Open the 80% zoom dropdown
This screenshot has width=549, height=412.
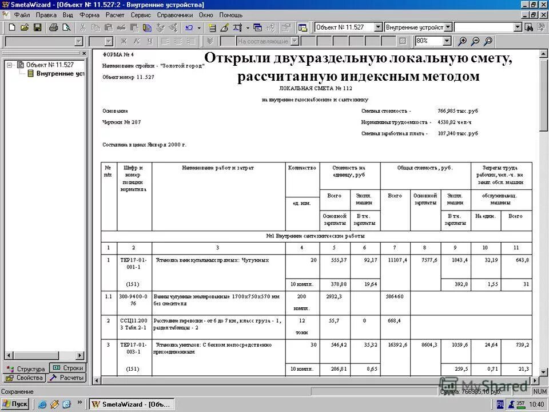pos(447,41)
